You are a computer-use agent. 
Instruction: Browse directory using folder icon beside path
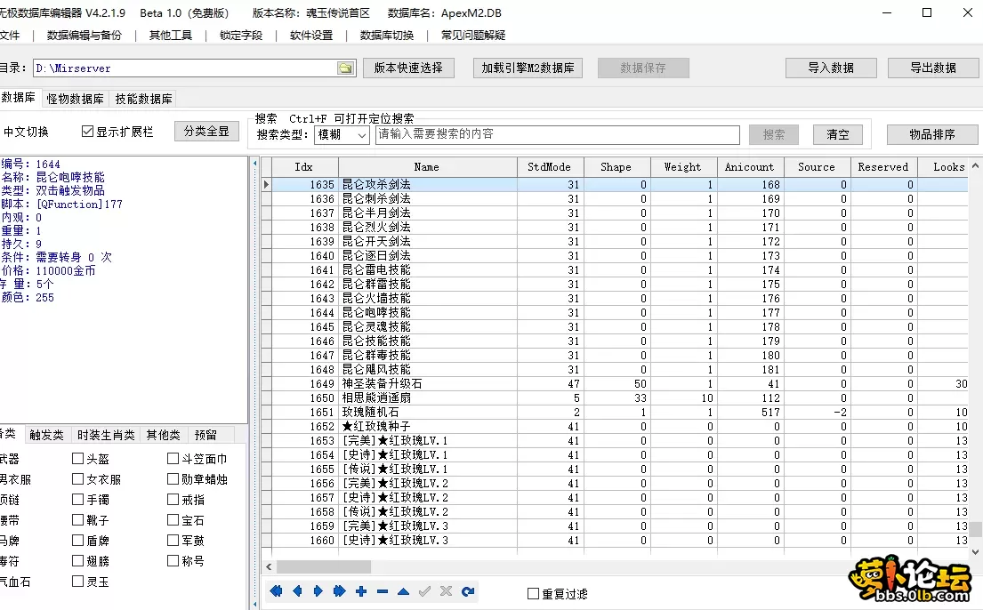pos(345,67)
